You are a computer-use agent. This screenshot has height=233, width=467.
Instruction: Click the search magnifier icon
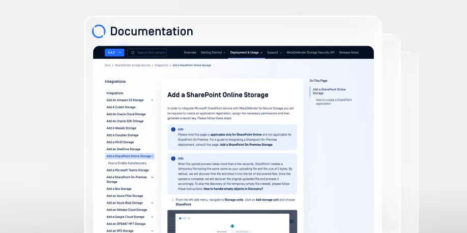[x=133, y=53]
